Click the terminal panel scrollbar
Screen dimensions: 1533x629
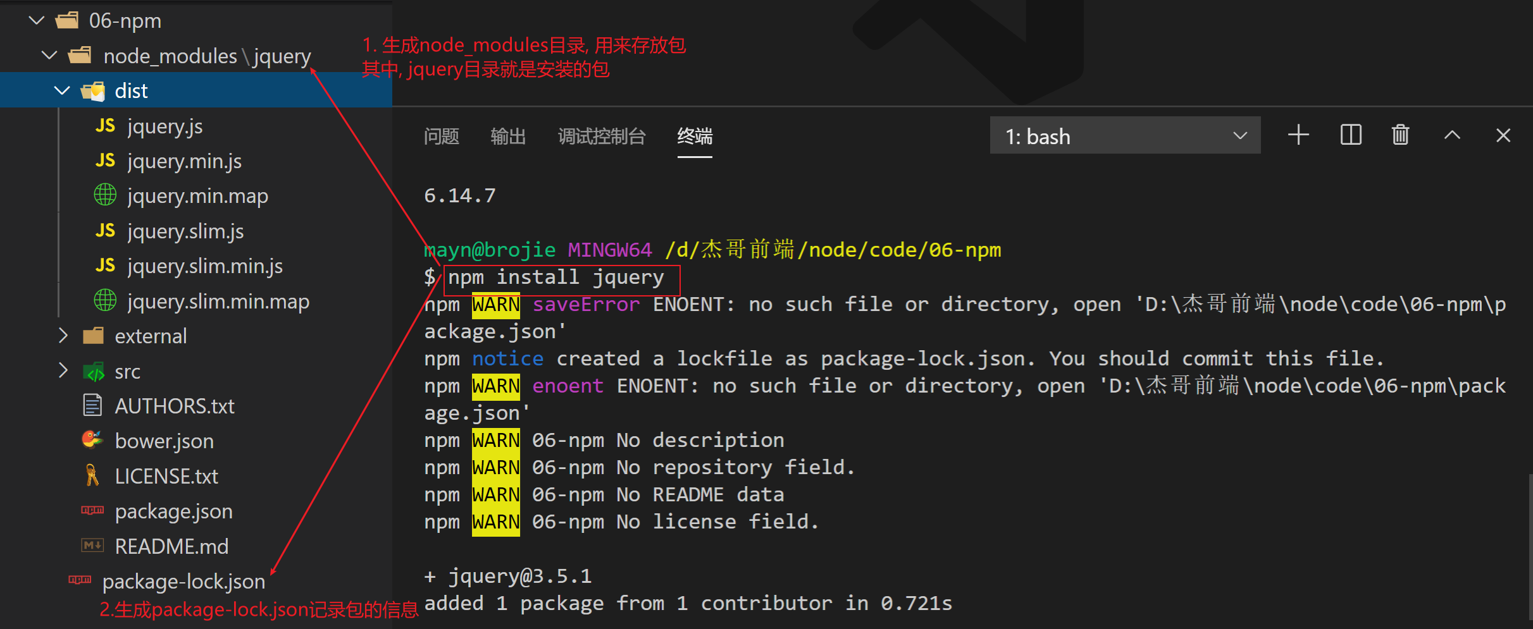[1530, 547]
